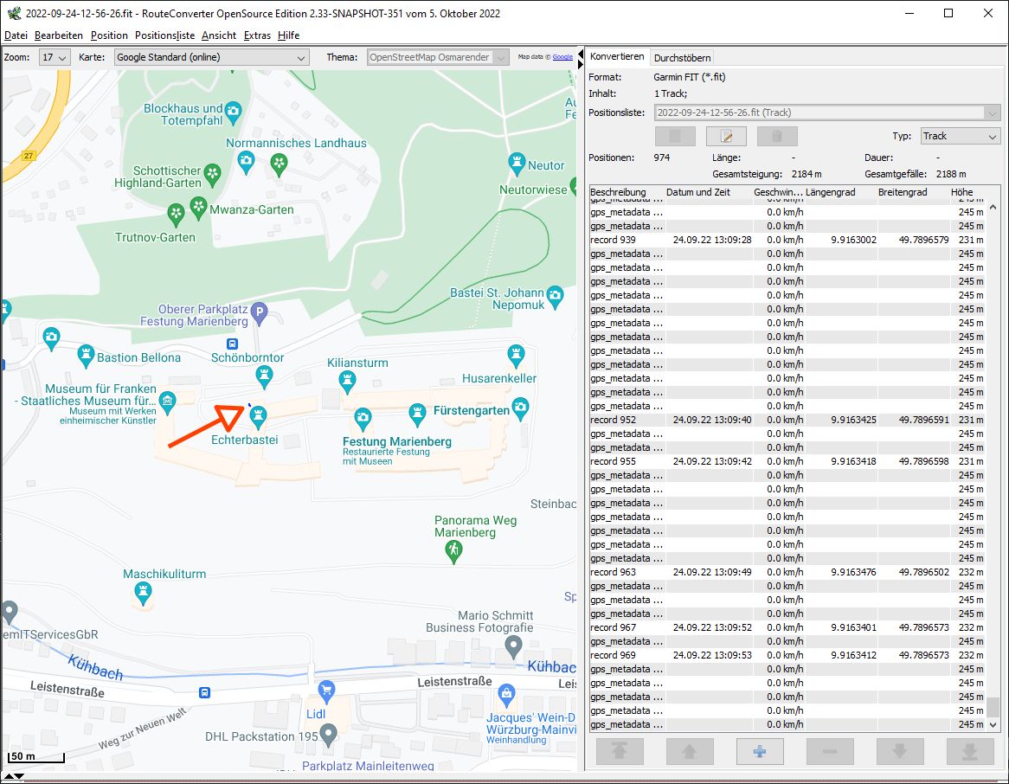
Task: Open the Thema theme dropdown
Action: tap(438, 57)
